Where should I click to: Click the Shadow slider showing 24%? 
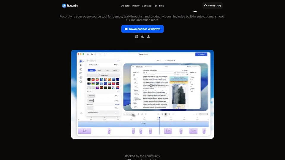(x=103, y=96)
